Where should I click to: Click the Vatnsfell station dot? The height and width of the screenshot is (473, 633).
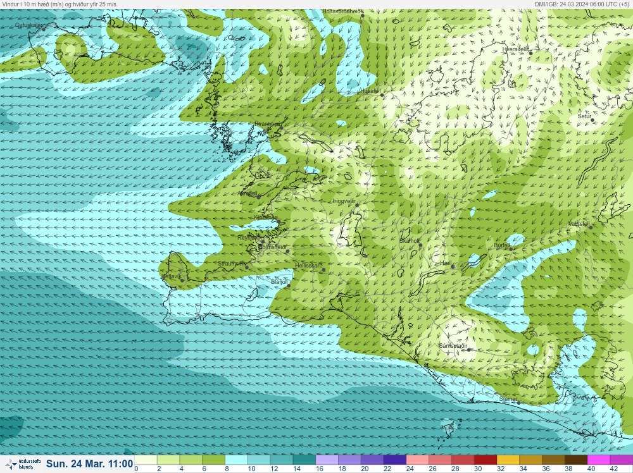591,228
